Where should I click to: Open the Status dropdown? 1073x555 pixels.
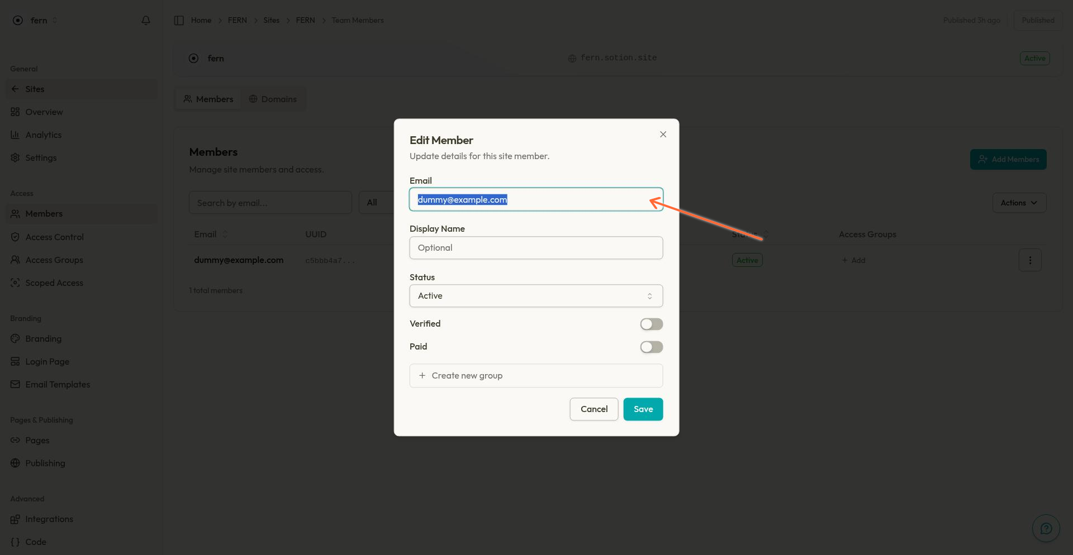(536, 296)
